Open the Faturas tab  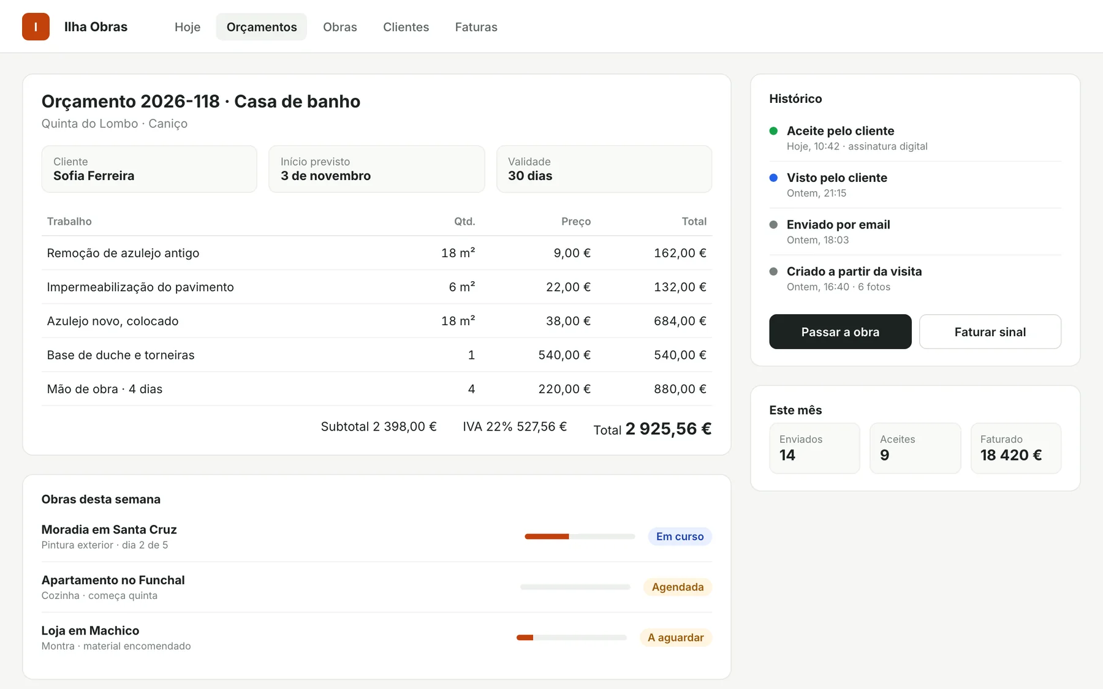tap(476, 27)
